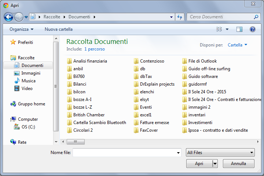Click the refresh icon beside address bar
This screenshot has width=264, height=176.
point(180,17)
